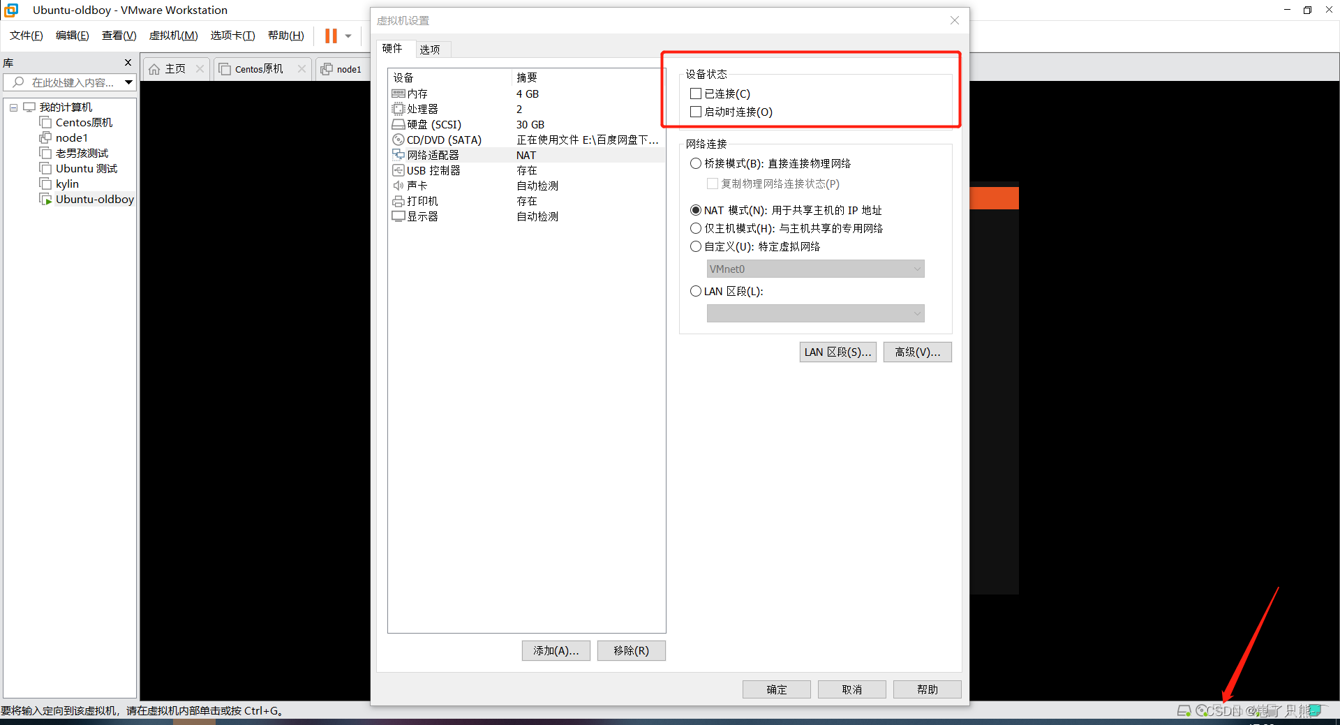
Task: Click the search magnifier icon in library
Action: (19, 82)
